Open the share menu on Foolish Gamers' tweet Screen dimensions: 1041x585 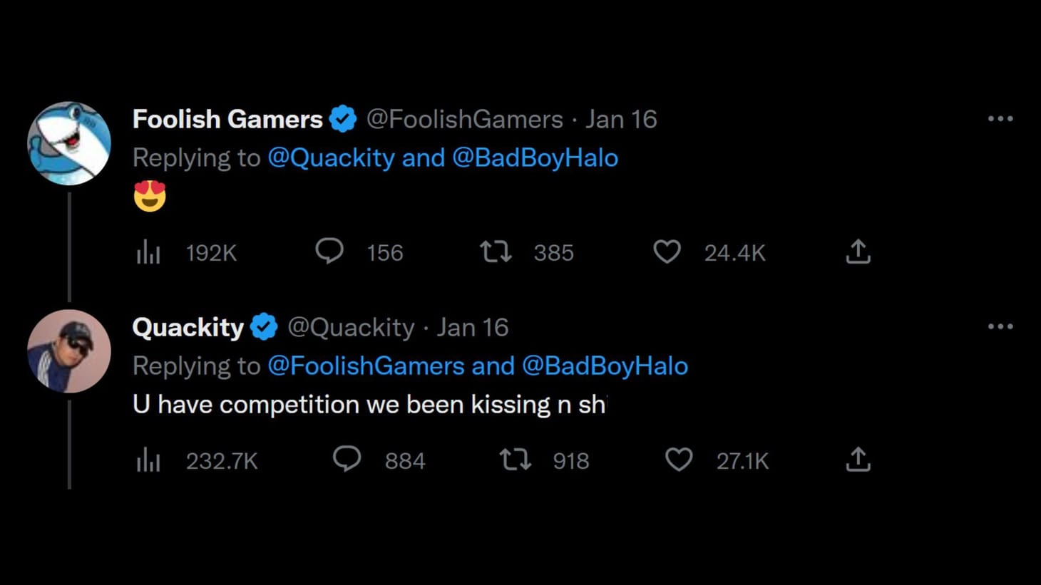[x=858, y=252]
